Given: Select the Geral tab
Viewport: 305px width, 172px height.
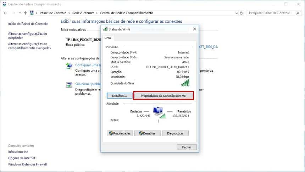Looking at the screenshot, I should click(x=108, y=38).
